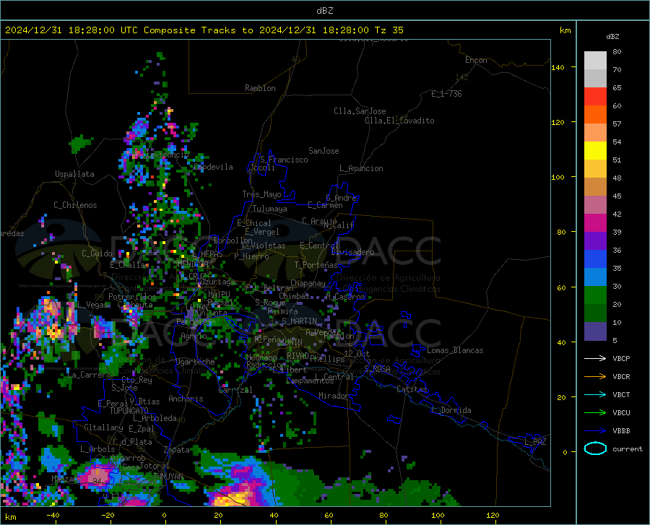Click the Uspallata map label
The image size is (650, 525).
point(74,174)
